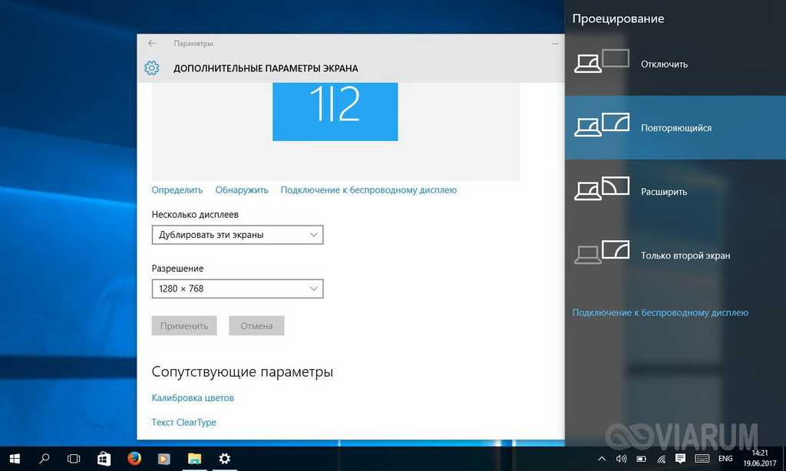Expand the Разрешение 1280 × 768 dropdown
This screenshot has height=471, width=786.
click(237, 288)
